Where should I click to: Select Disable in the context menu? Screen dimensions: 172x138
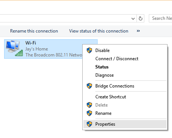coord(125,50)
